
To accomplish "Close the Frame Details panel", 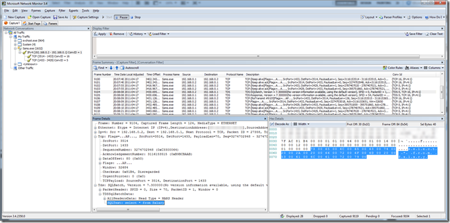I will (x=265, y=118).
